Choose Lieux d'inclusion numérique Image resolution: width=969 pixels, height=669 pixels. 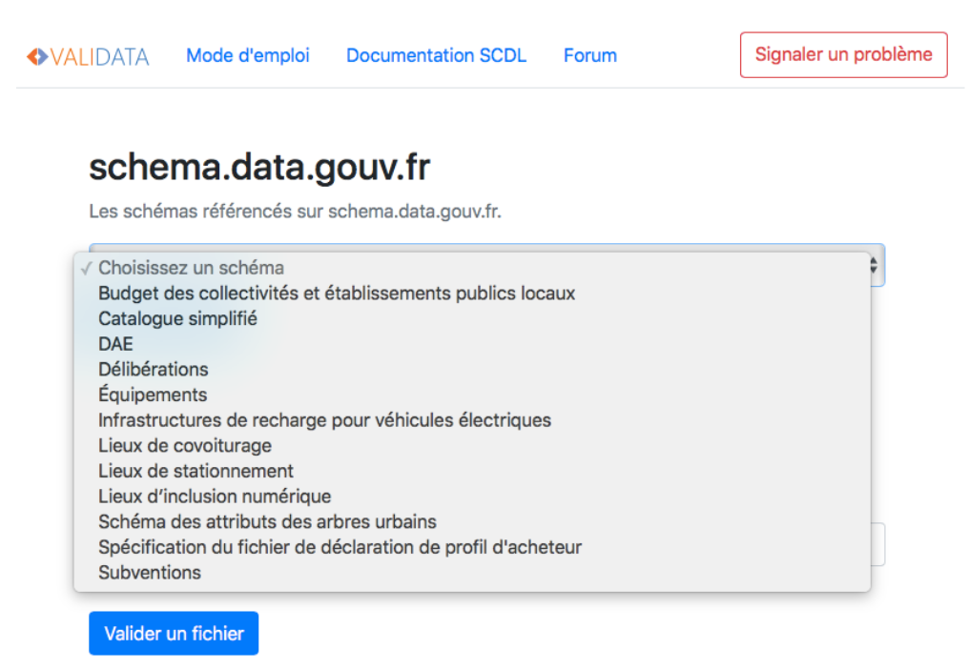tap(472, 497)
